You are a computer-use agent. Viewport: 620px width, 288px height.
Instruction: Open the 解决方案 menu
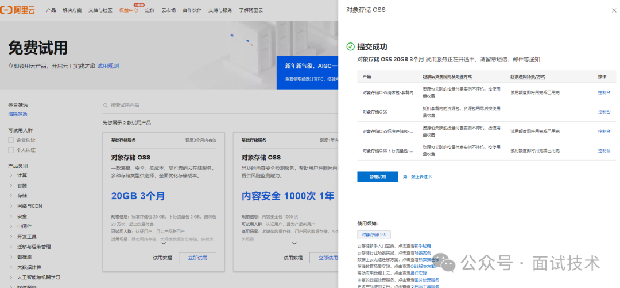coord(72,10)
